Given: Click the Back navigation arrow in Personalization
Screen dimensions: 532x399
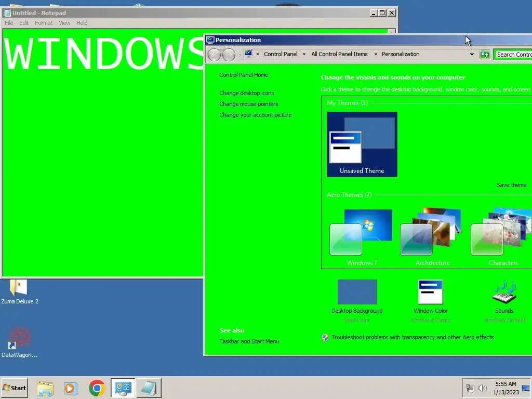Looking at the screenshot, I should click(x=214, y=55).
